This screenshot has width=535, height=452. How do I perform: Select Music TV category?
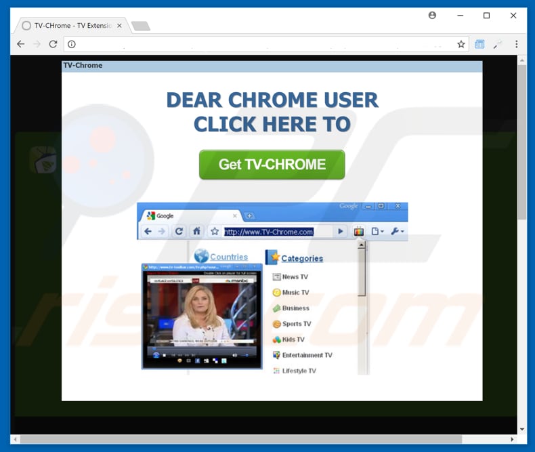pos(295,293)
